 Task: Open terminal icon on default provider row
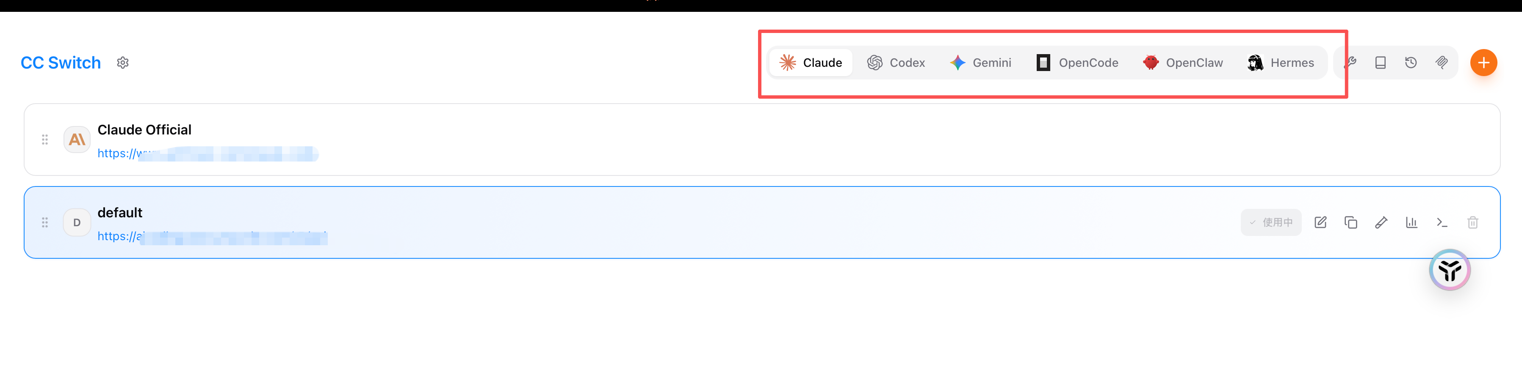coord(1442,222)
